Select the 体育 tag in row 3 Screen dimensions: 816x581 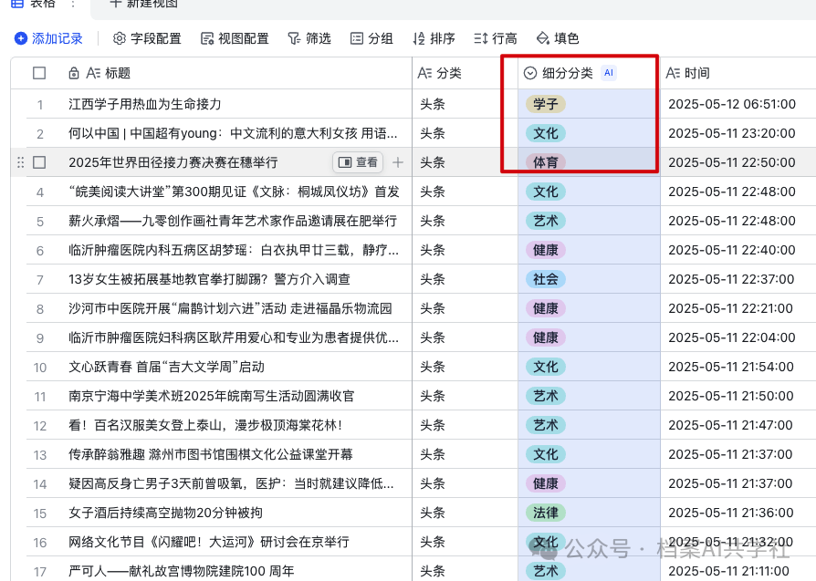(x=546, y=162)
